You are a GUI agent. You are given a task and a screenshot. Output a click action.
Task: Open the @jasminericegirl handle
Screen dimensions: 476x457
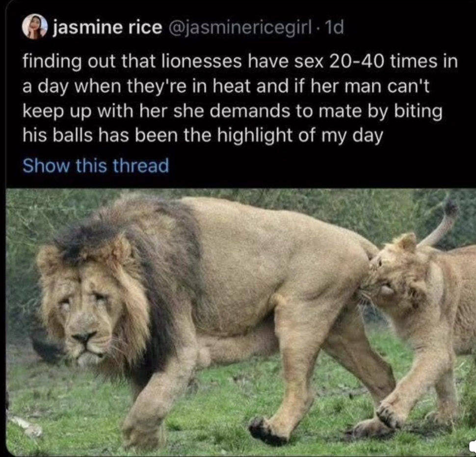[240, 28]
